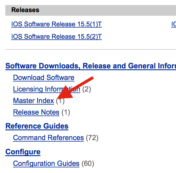View the Release Notes link
This screenshot has height=173, width=176.
coord(36,112)
